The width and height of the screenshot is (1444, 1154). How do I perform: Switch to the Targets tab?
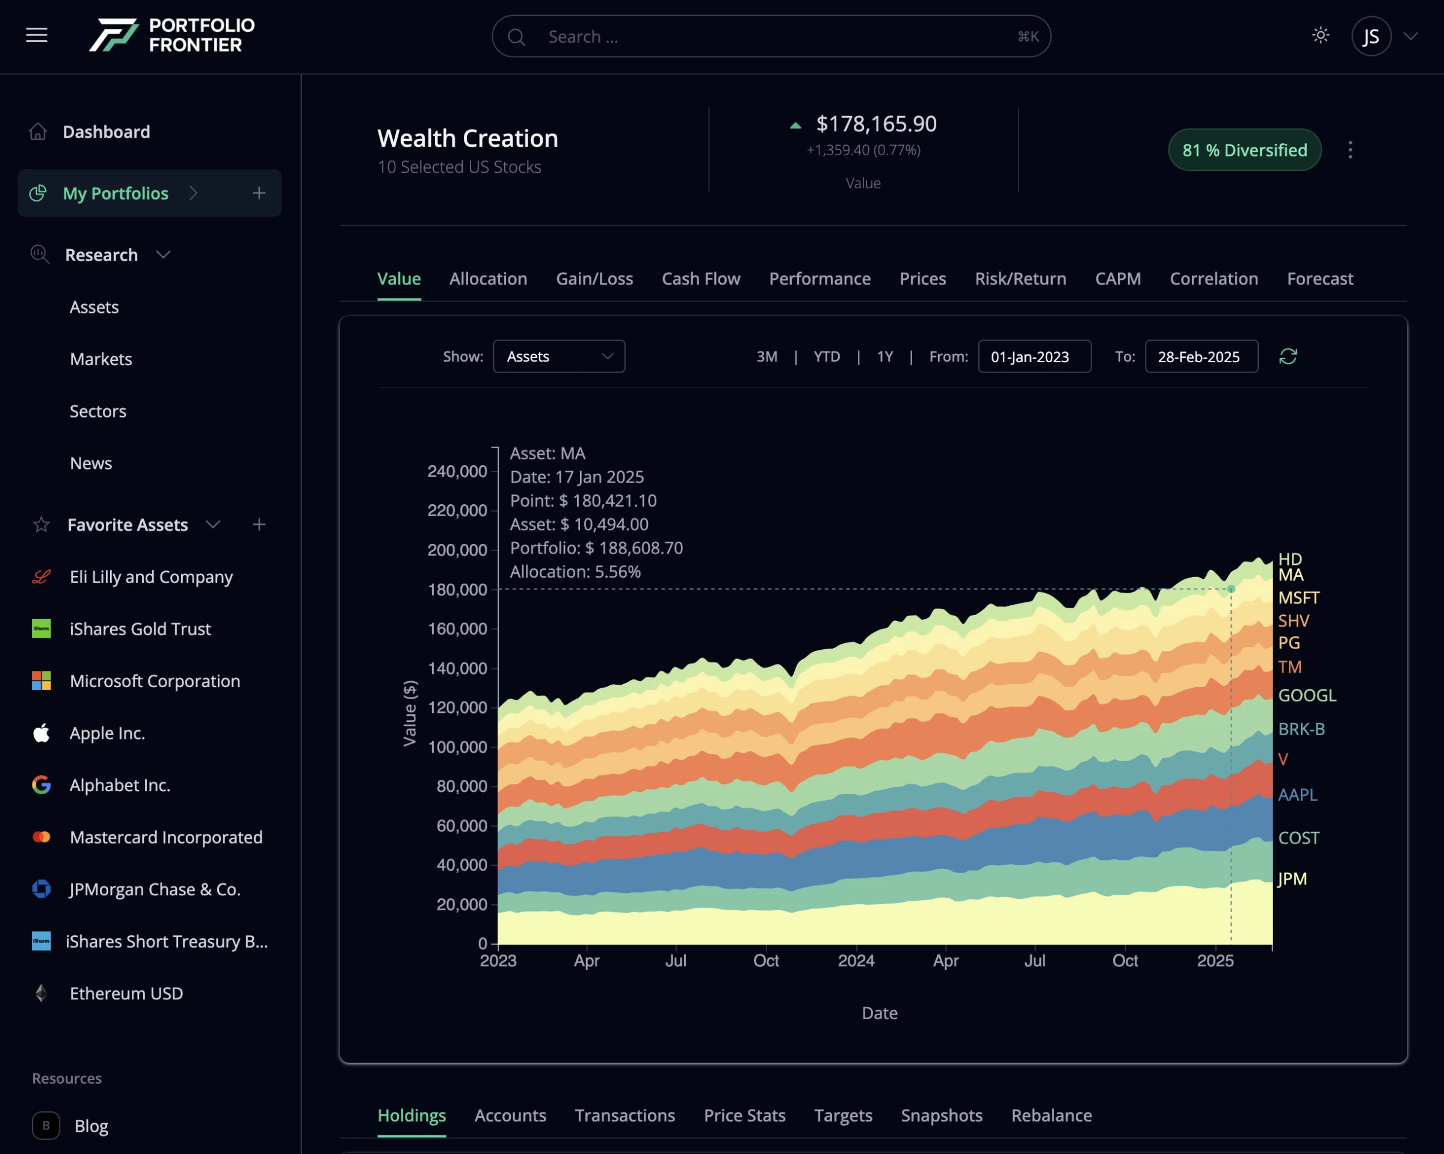tap(843, 1115)
